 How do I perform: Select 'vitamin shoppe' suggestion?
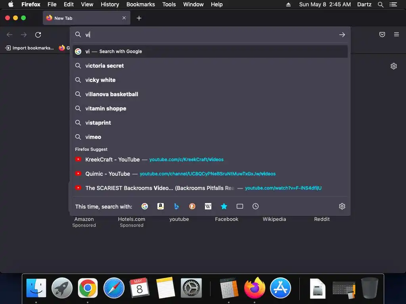(210, 108)
